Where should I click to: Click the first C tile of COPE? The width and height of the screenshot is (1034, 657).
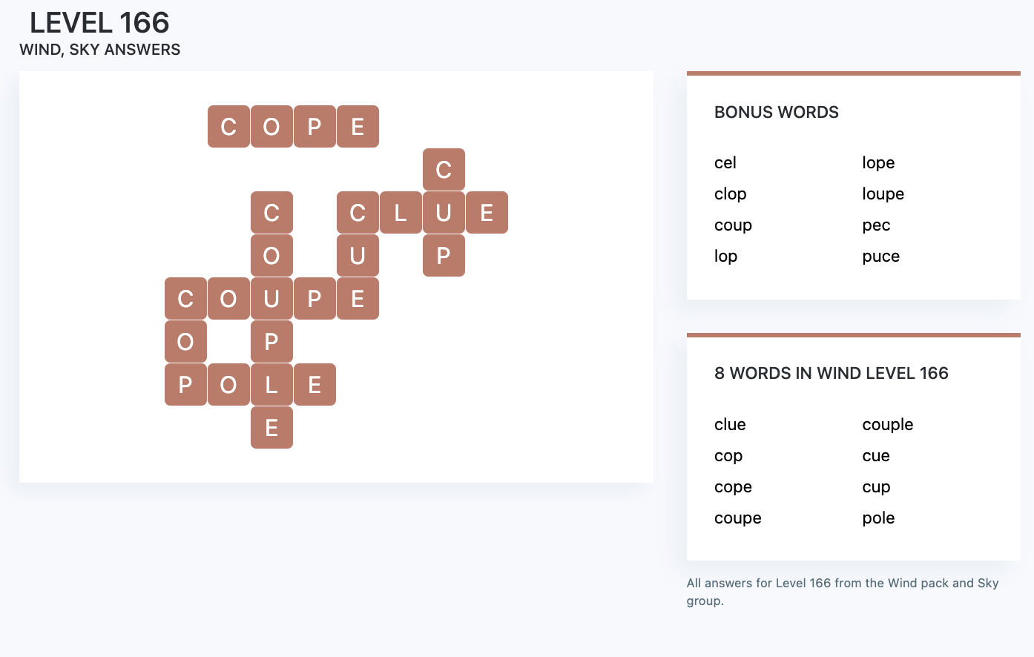[x=228, y=127]
